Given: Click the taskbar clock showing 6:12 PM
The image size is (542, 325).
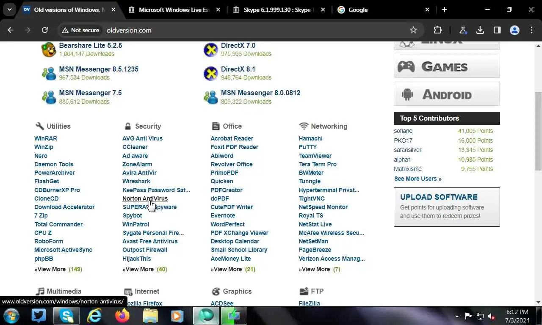Looking at the screenshot, I should point(517,316).
